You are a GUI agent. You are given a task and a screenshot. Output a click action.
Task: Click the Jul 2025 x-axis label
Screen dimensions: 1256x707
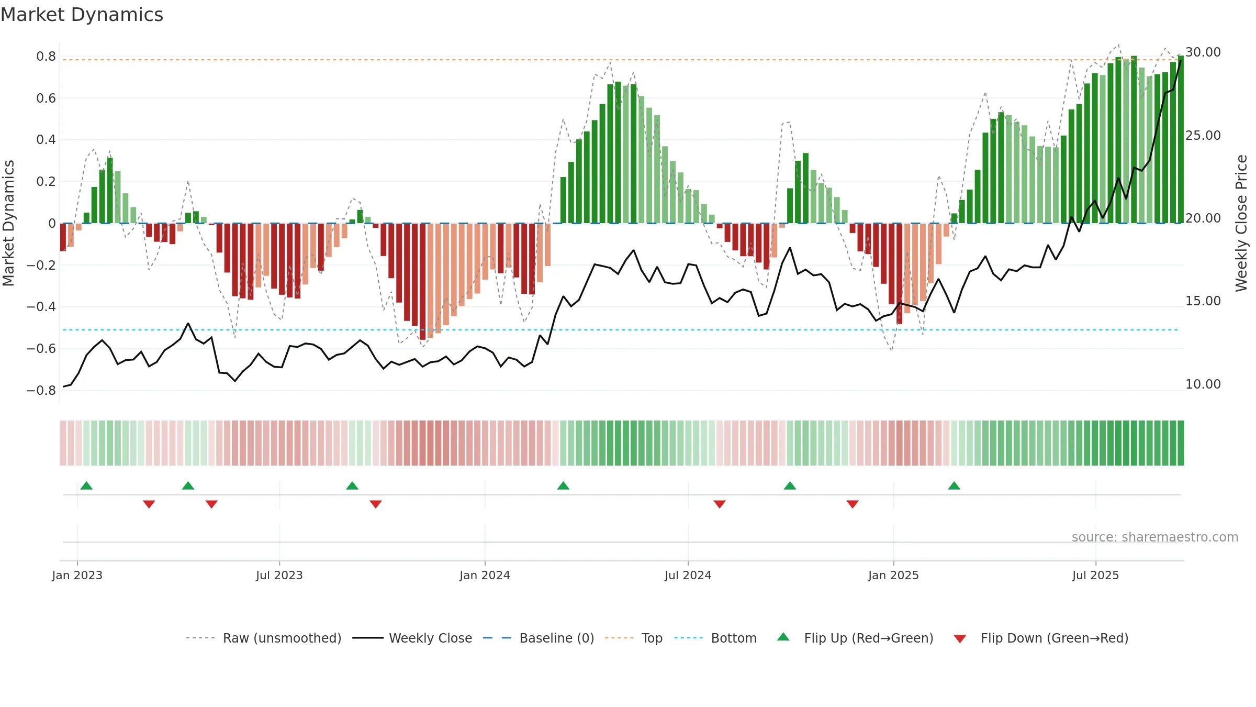1095,575
